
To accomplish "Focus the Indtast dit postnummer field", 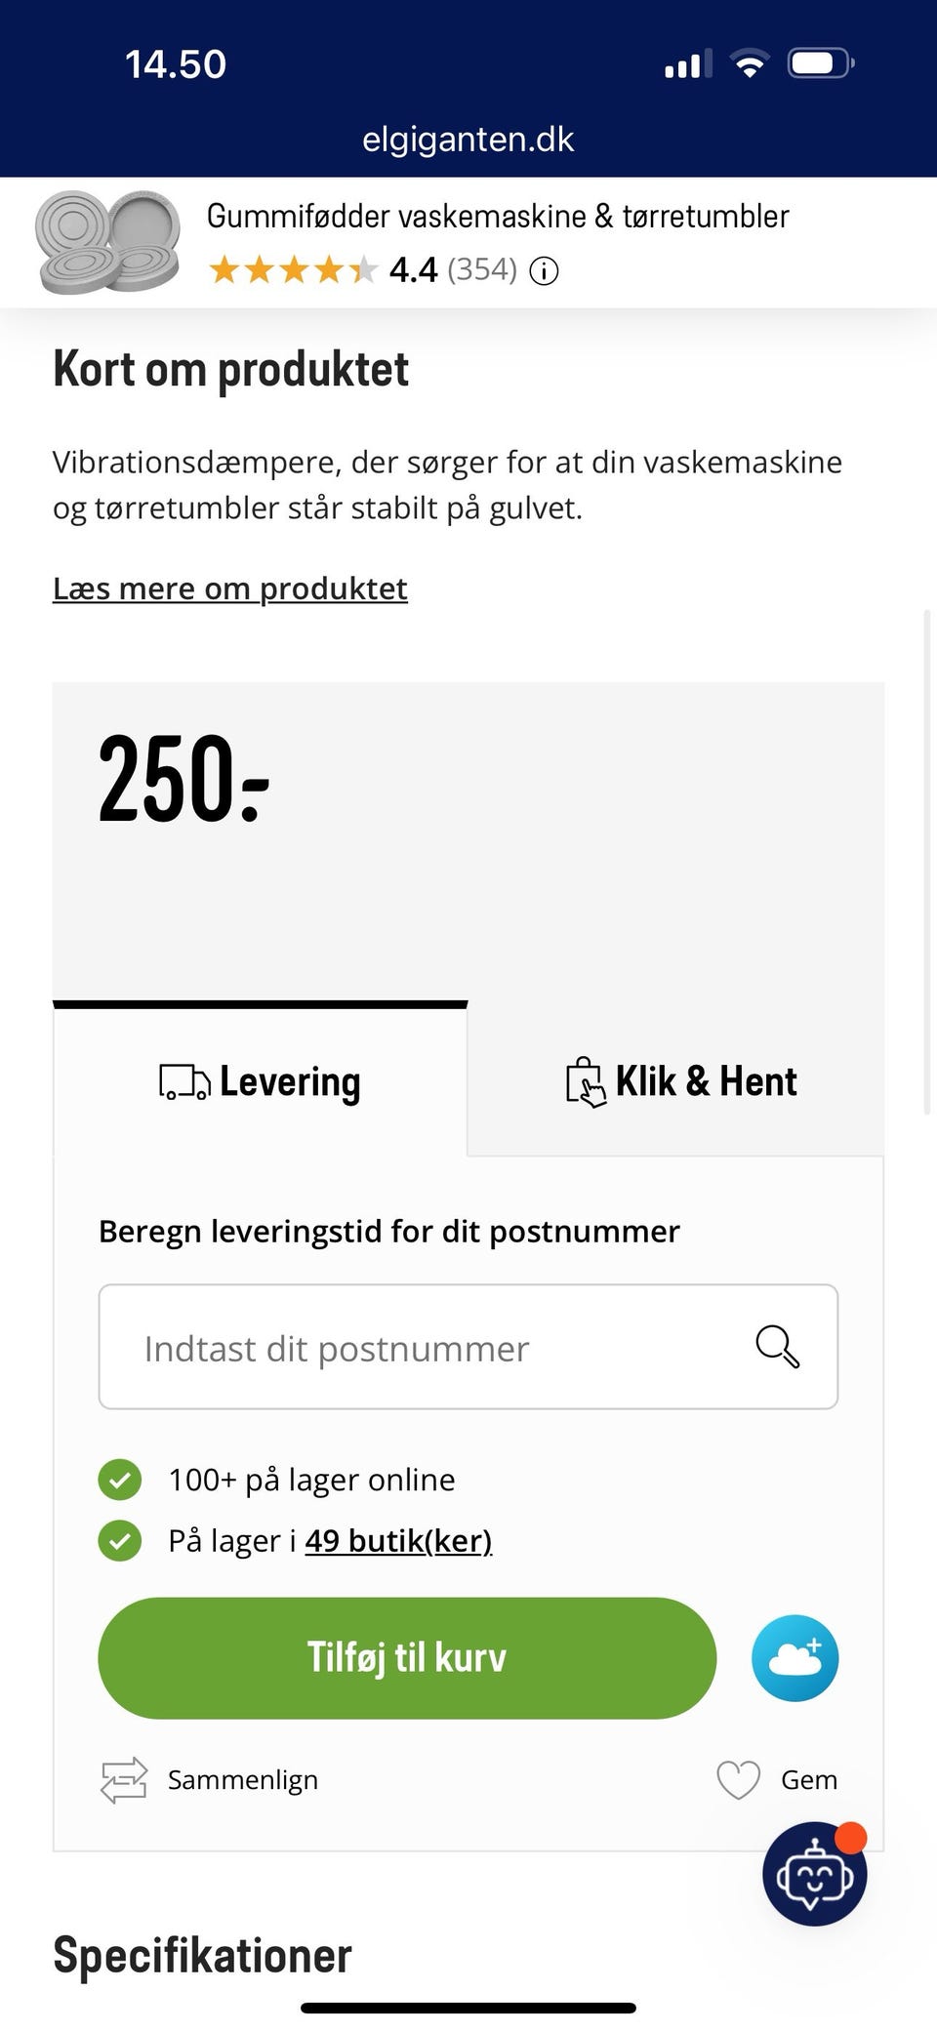I will point(429,1348).
